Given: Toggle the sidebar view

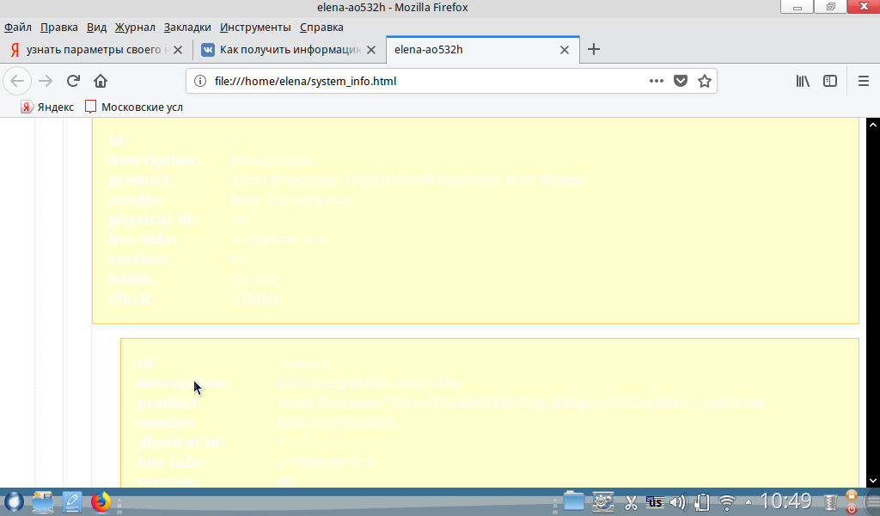Looking at the screenshot, I should [830, 81].
